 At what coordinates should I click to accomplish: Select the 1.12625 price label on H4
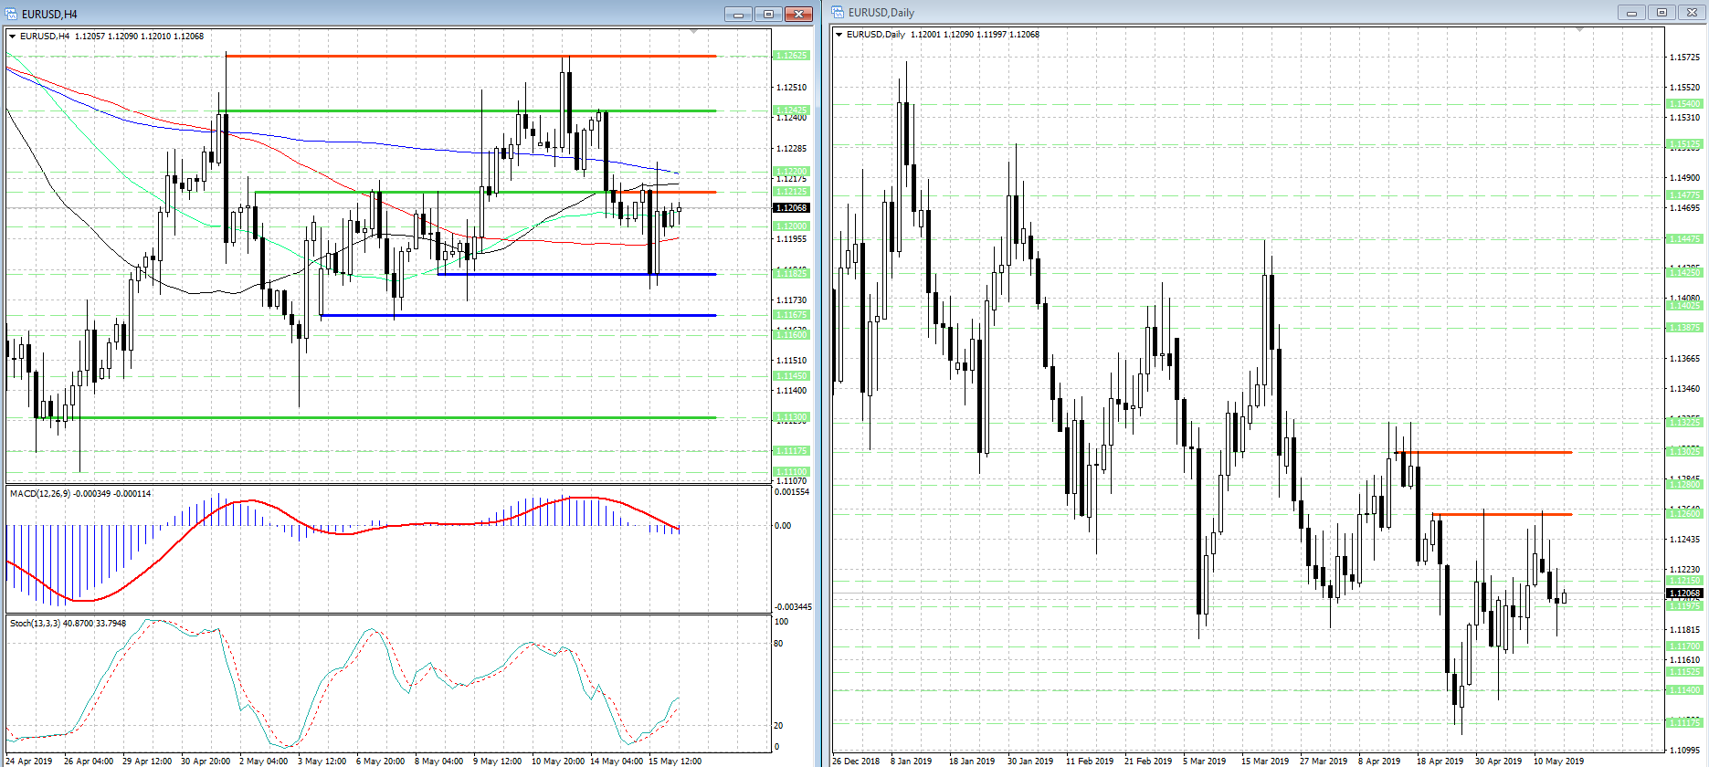point(791,56)
